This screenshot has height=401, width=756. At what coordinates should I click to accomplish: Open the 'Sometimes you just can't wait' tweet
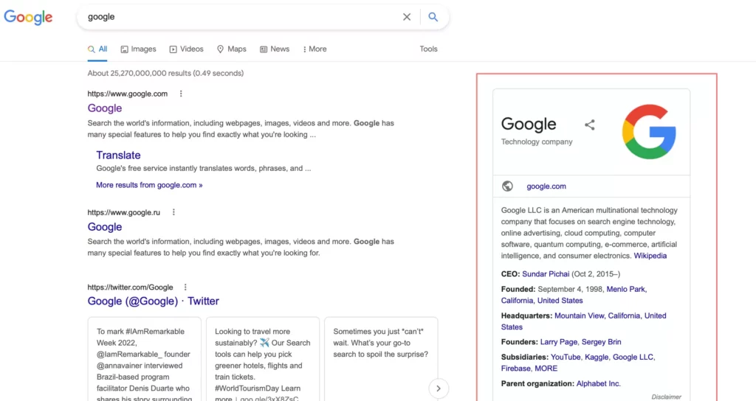pos(381,359)
